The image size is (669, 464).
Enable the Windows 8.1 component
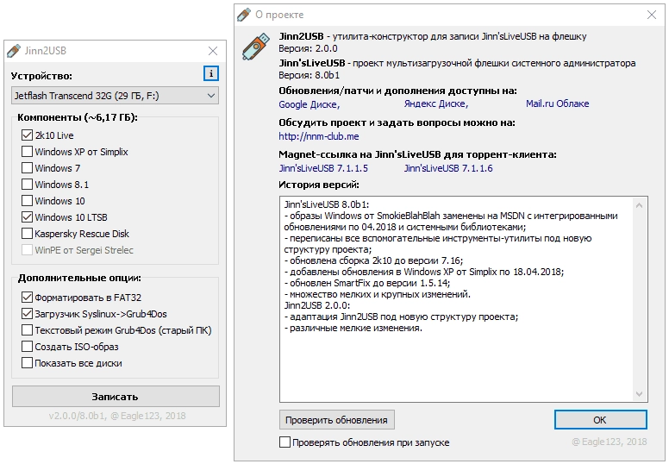pyautogui.click(x=27, y=185)
